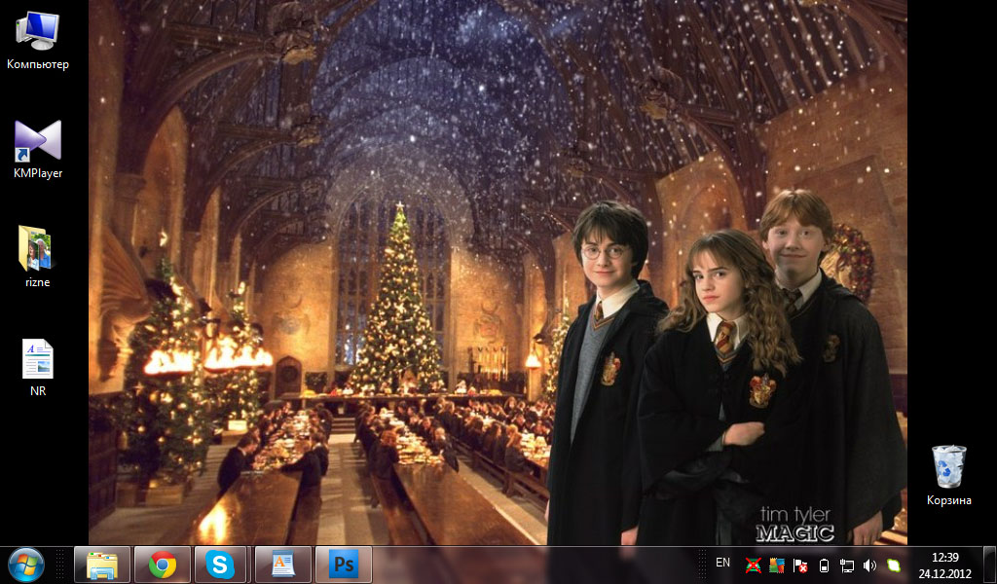This screenshot has height=584, width=997.
Task: Open the network connection tray icon
Action: pyautogui.click(x=847, y=565)
